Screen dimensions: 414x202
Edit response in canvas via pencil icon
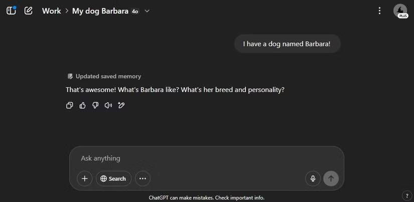point(121,105)
